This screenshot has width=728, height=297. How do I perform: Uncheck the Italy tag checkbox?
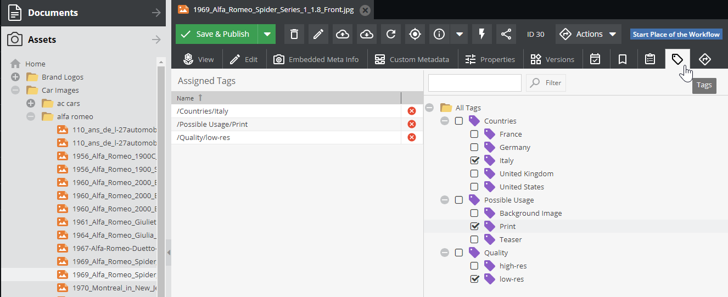click(474, 160)
